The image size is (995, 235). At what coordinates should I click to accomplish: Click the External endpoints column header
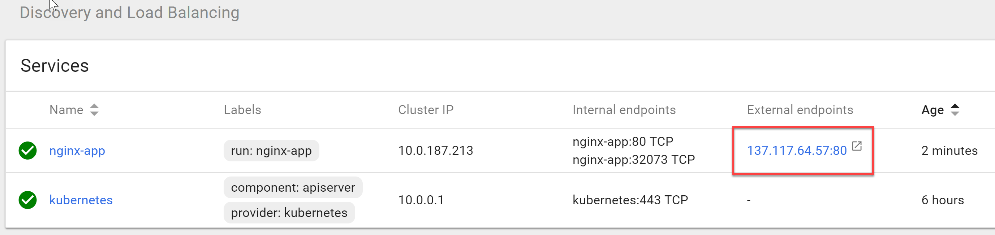800,110
